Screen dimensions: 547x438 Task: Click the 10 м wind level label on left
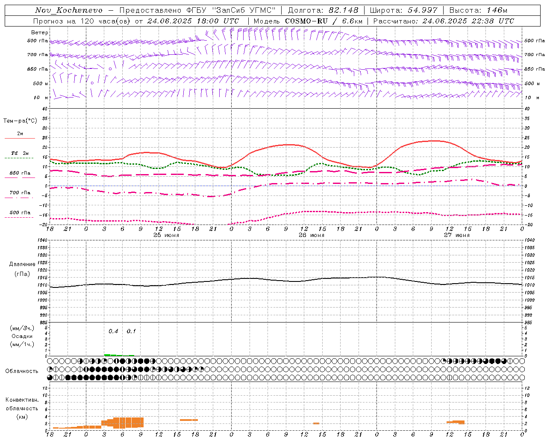(41, 98)
